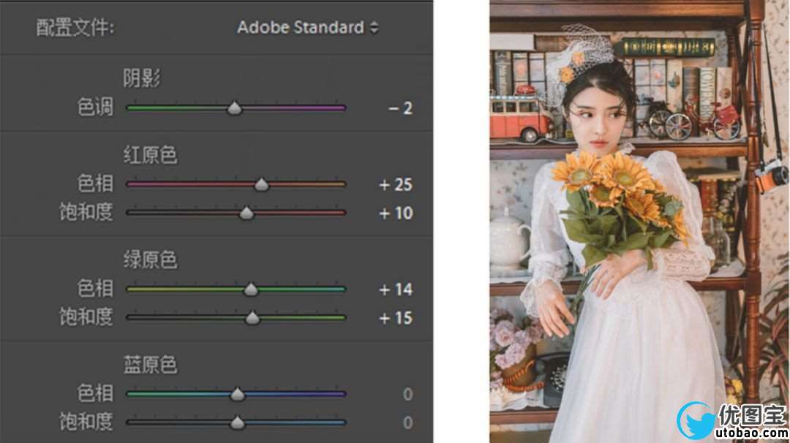790x443 pixels.
Task: Click the 色调 label under 阴影
Action: [x=95, y=107]
